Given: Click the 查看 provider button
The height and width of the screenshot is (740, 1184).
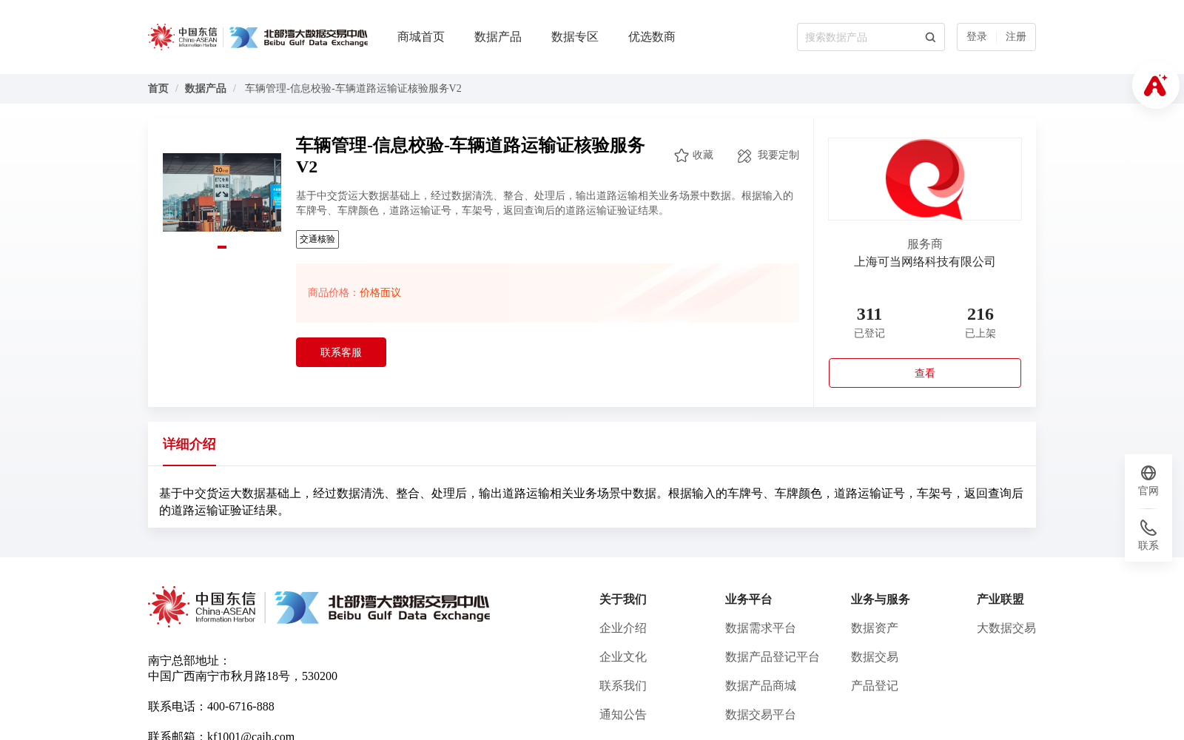Looking at the screenshot, I should coord(925,373).
